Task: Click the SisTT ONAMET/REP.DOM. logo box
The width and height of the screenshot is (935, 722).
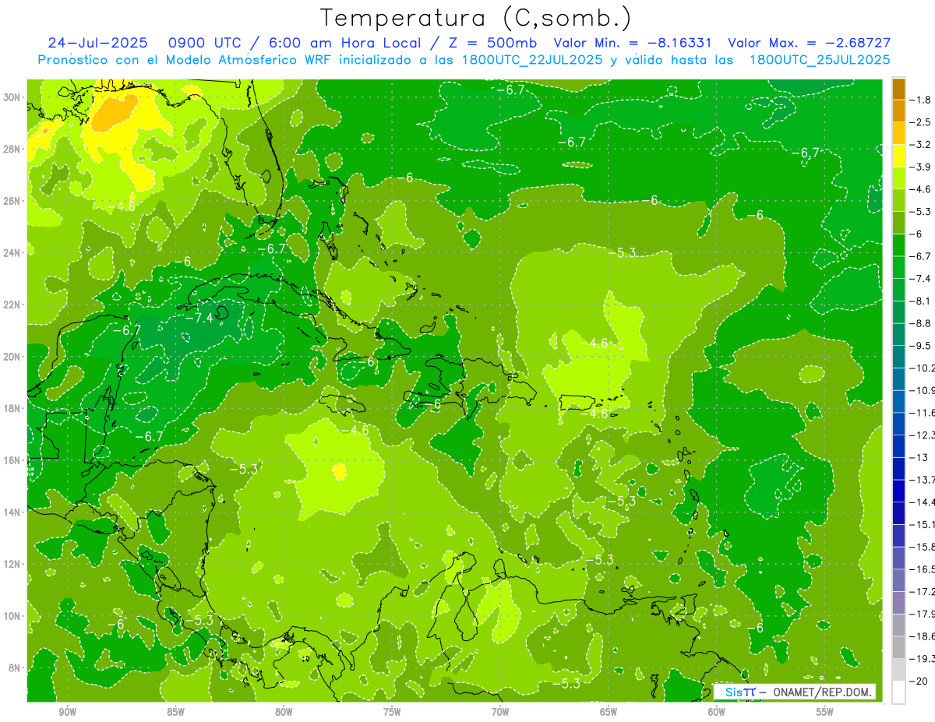Action: coord(795,692)
